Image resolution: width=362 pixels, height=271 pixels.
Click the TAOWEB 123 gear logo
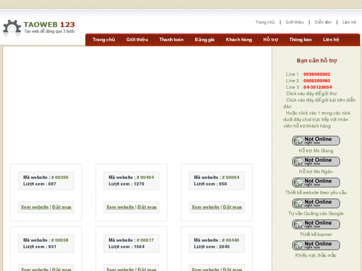[x=12, y=28]
